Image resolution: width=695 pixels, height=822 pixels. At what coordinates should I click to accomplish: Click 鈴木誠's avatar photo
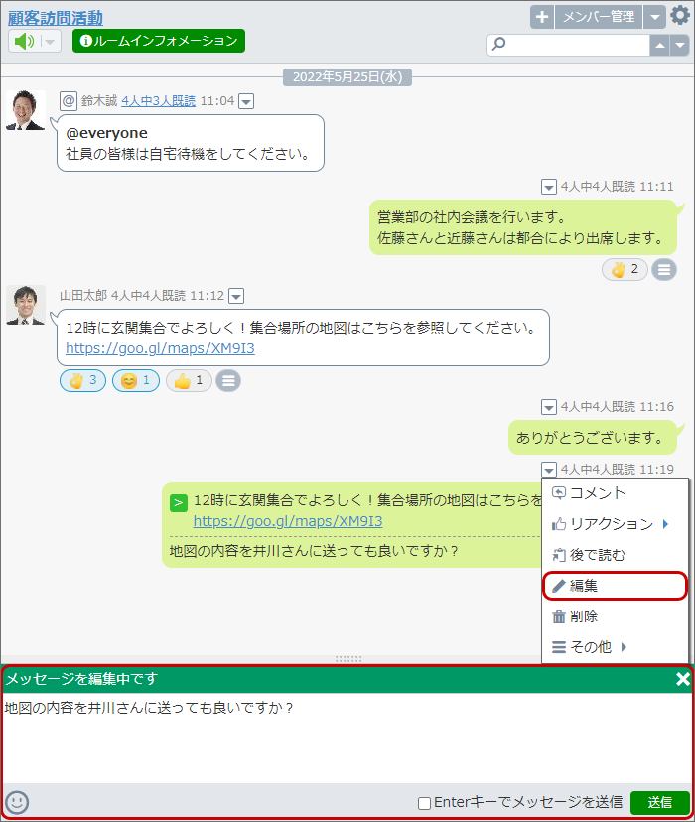(25, 110)
